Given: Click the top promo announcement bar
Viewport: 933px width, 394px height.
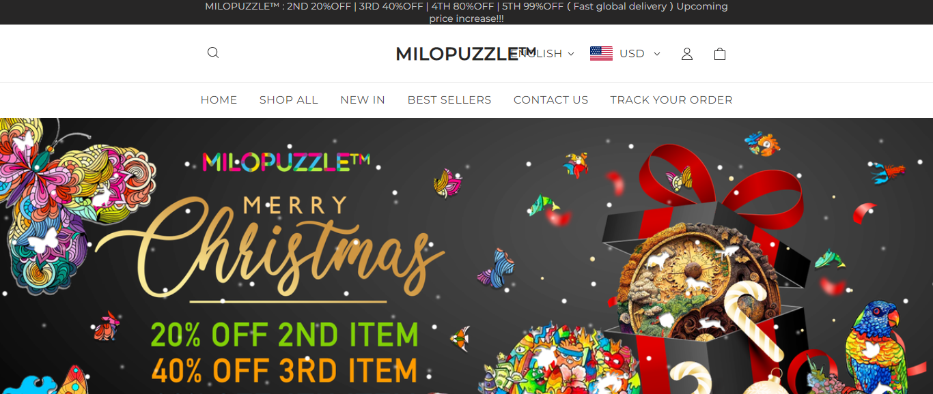Looking at the screenshot, I should (466, 12).
